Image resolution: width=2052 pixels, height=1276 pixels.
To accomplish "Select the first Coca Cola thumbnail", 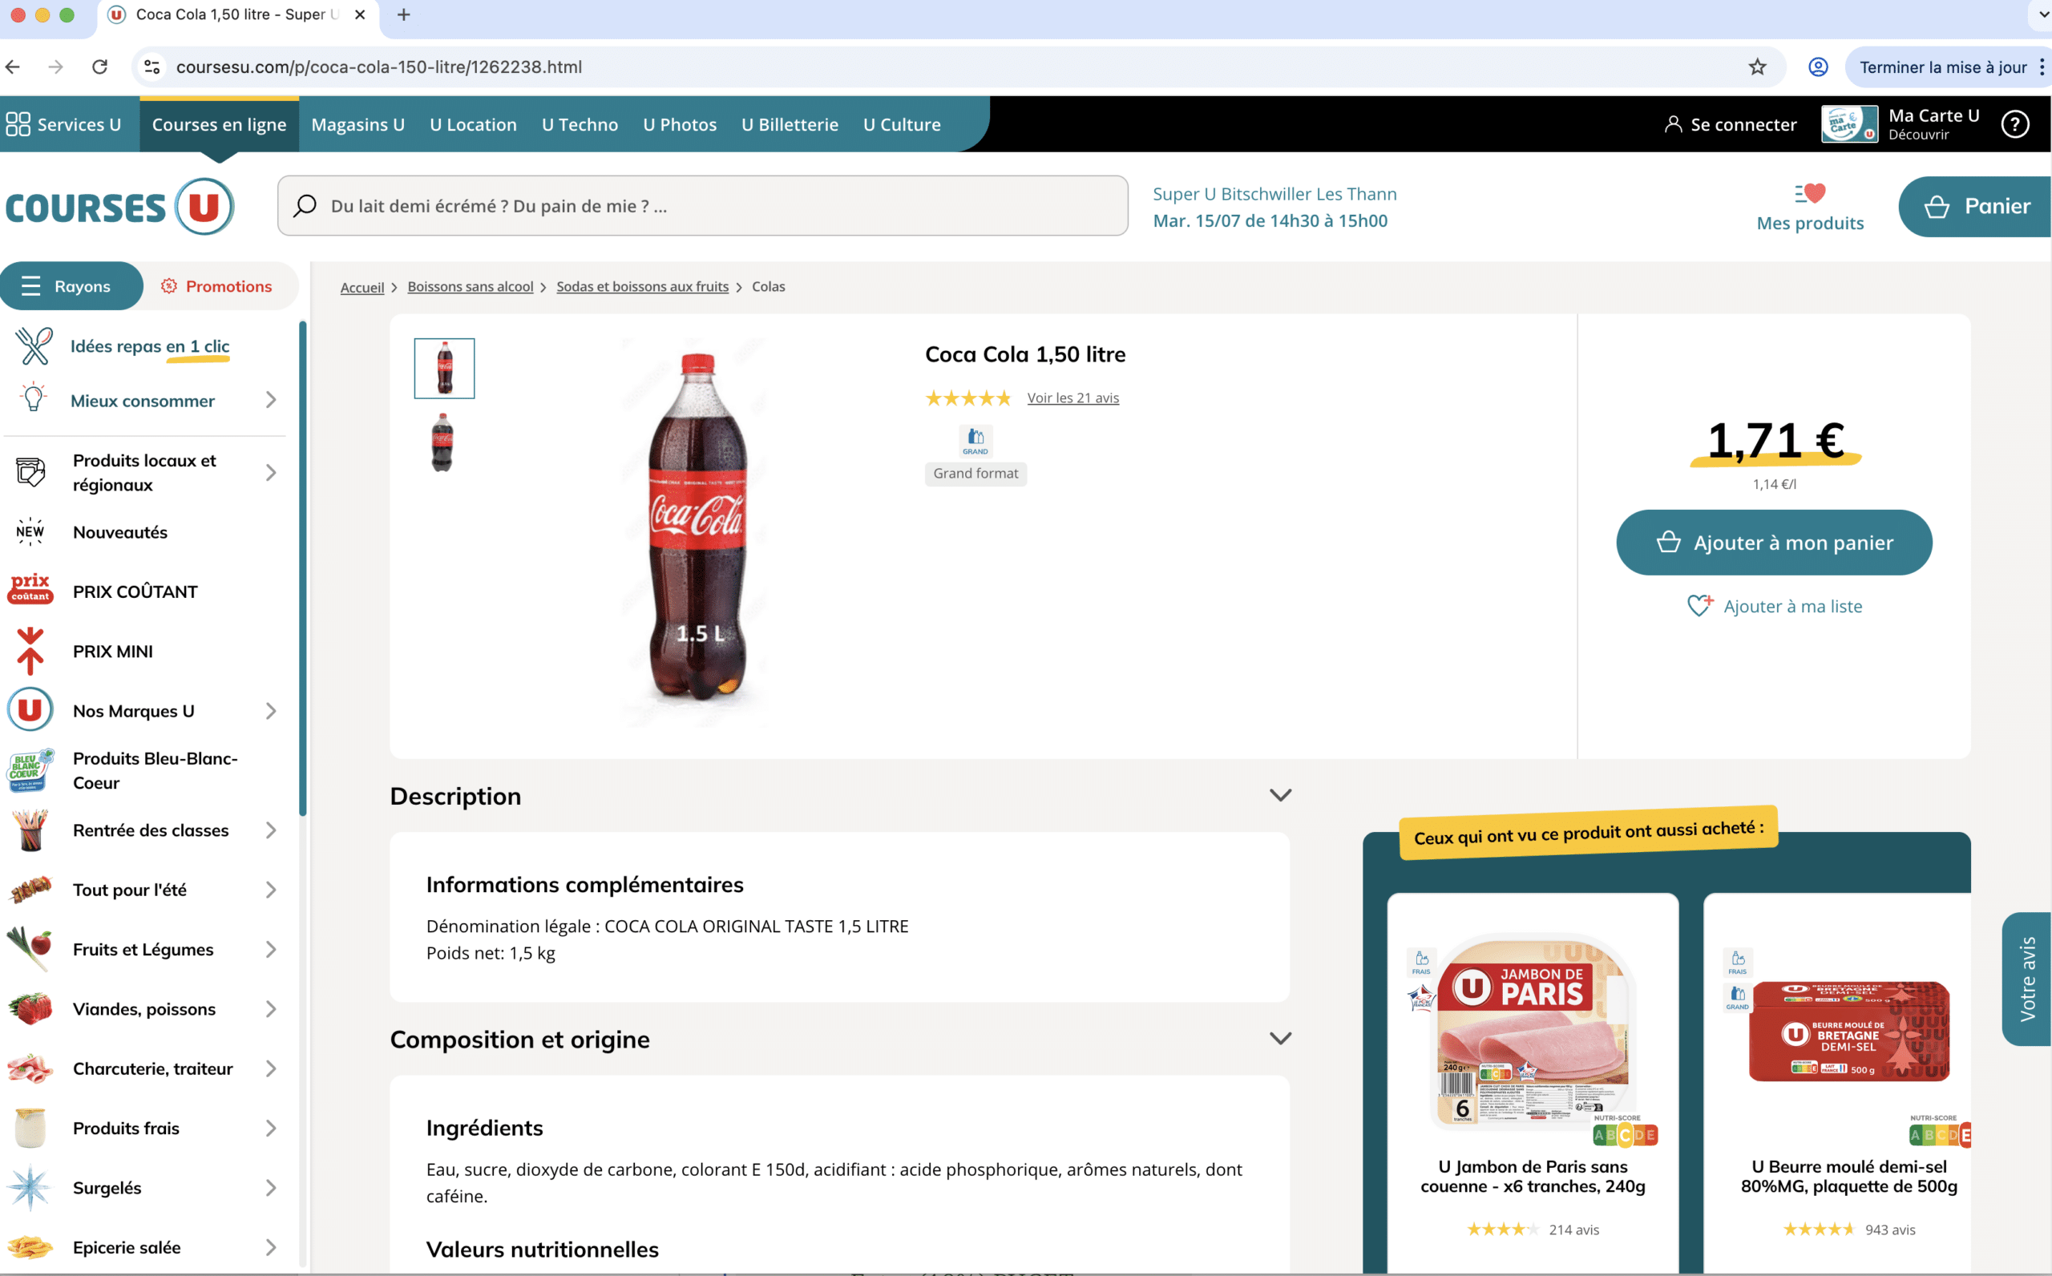I will coord(444,368).
